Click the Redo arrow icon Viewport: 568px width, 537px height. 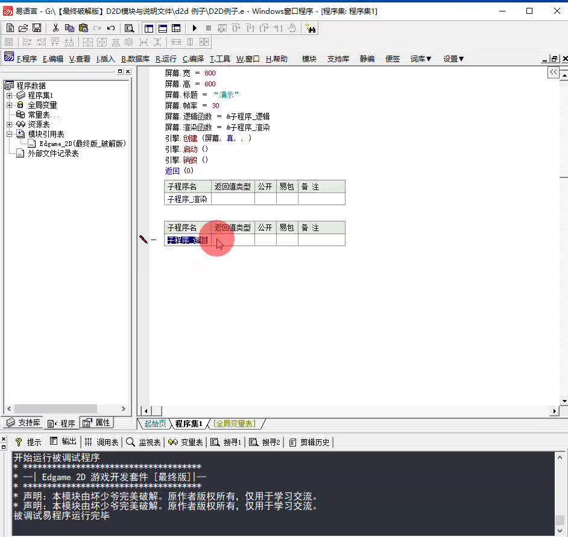tap(98, 28)
